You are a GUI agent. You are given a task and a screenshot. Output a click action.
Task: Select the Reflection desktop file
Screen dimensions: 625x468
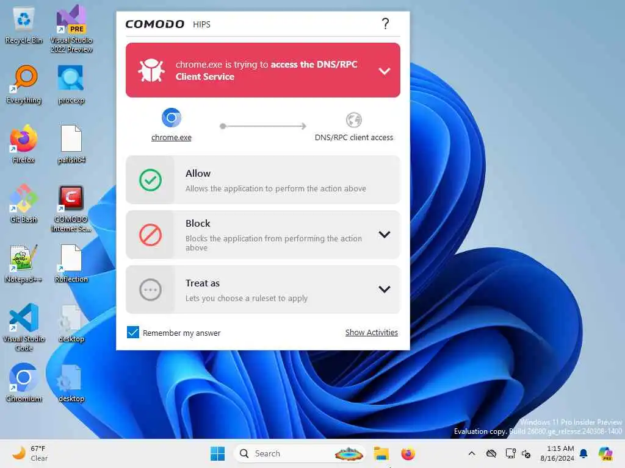coord(71,264)
